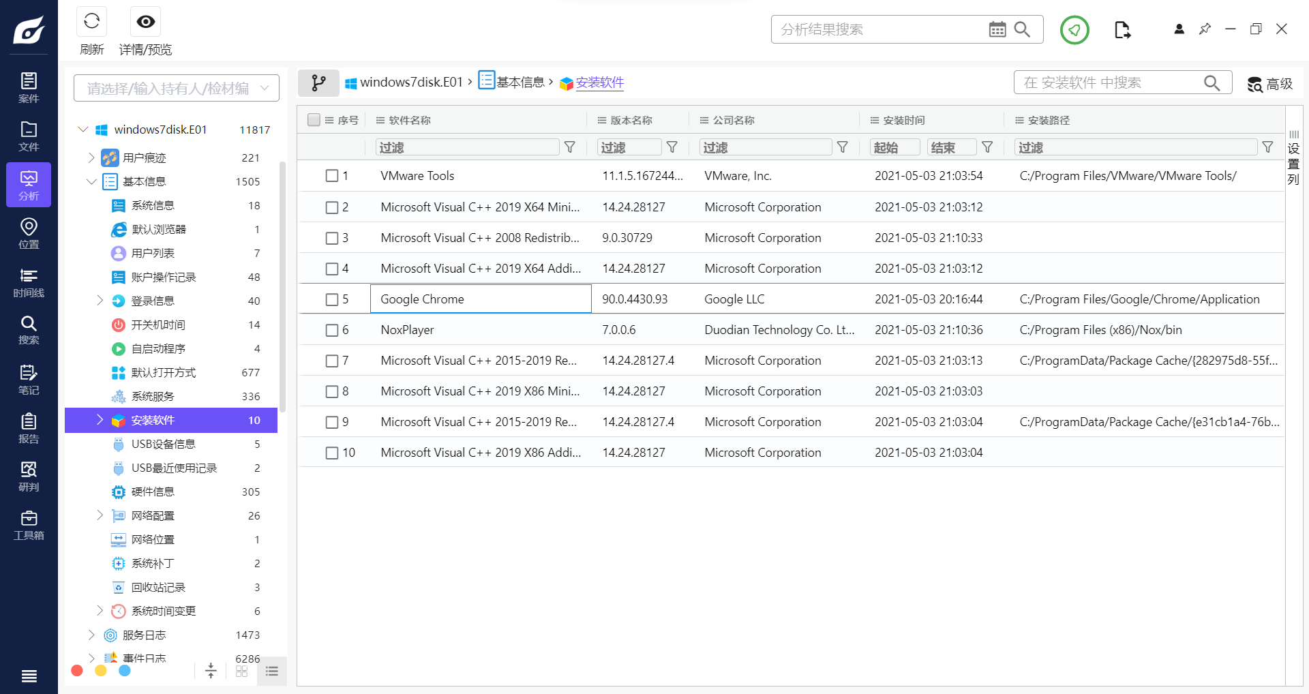Click the funnel filter icon for 安装路径
Image resolution: width=1309 pixels, height=694 pixels.
pyautogui.click(x=1268, y=147)
